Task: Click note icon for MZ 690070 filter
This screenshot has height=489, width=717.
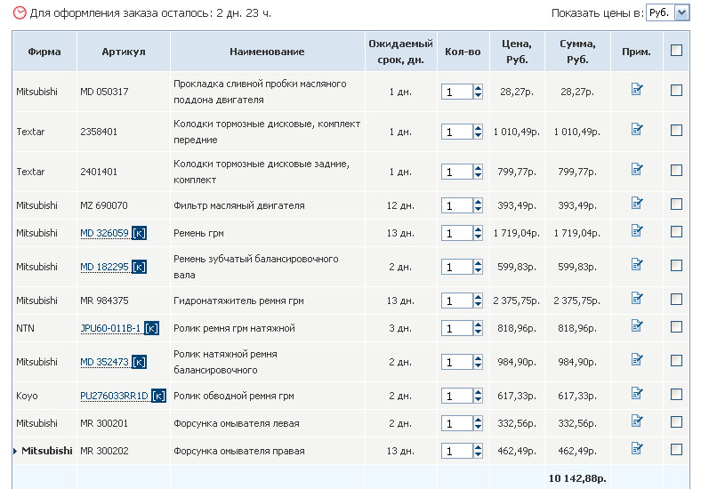Action: point(636,204)
